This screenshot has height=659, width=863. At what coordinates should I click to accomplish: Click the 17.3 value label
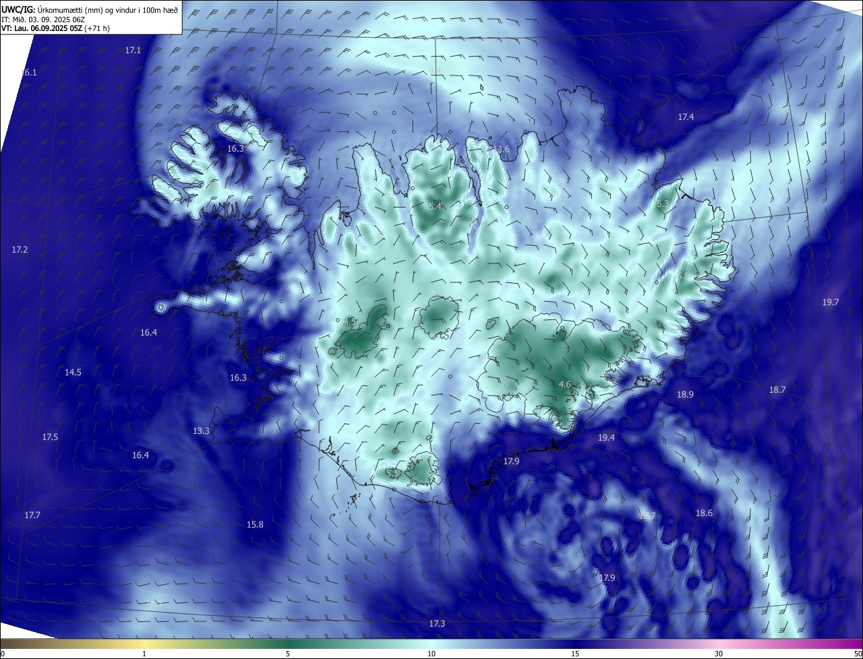(437, 624)
